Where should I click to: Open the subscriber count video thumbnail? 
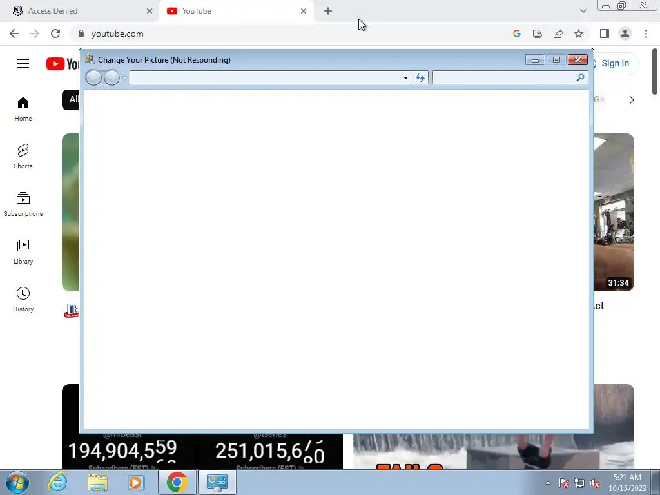[x=202, y=451]
